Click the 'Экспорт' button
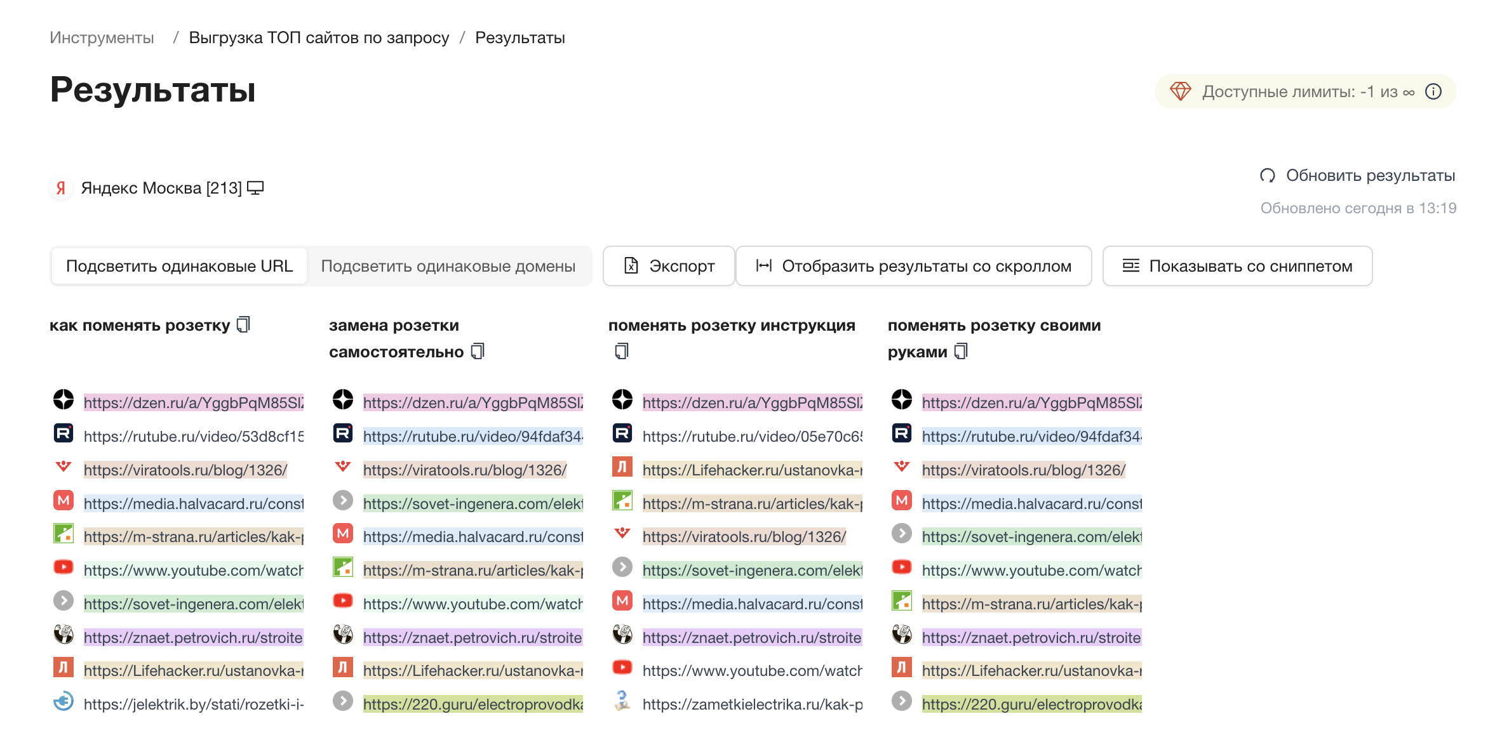This screenshot has height=754, width=1495. [669, 266]
